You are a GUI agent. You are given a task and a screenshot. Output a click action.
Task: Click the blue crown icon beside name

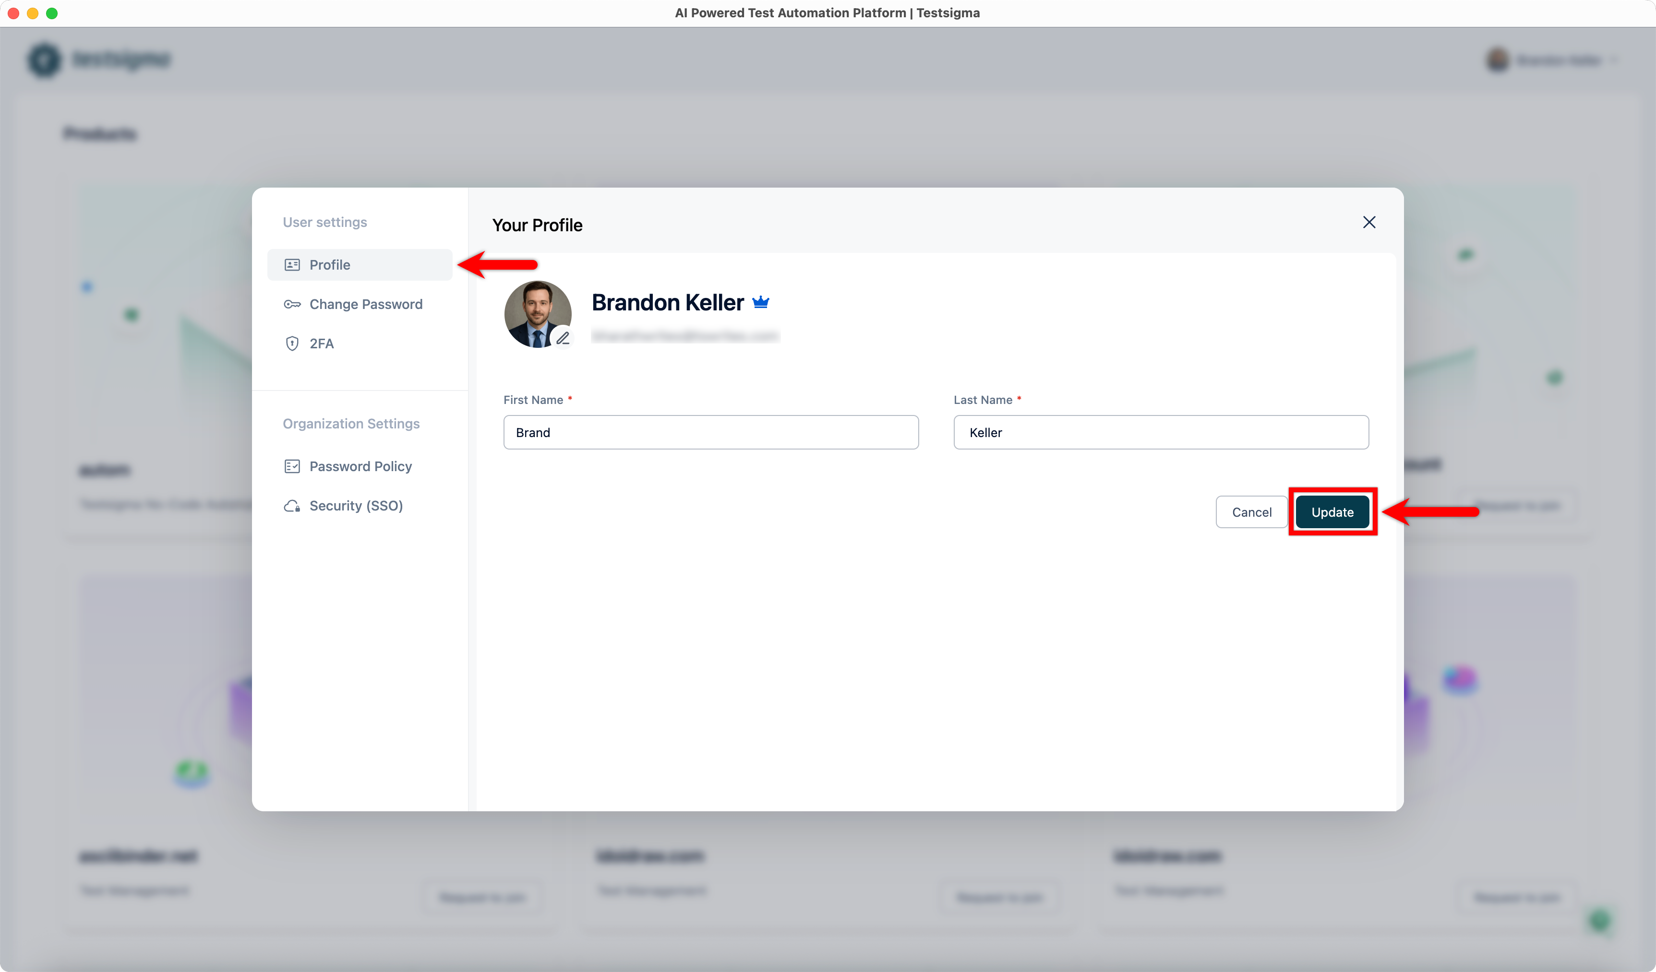[x=760, y=302]
